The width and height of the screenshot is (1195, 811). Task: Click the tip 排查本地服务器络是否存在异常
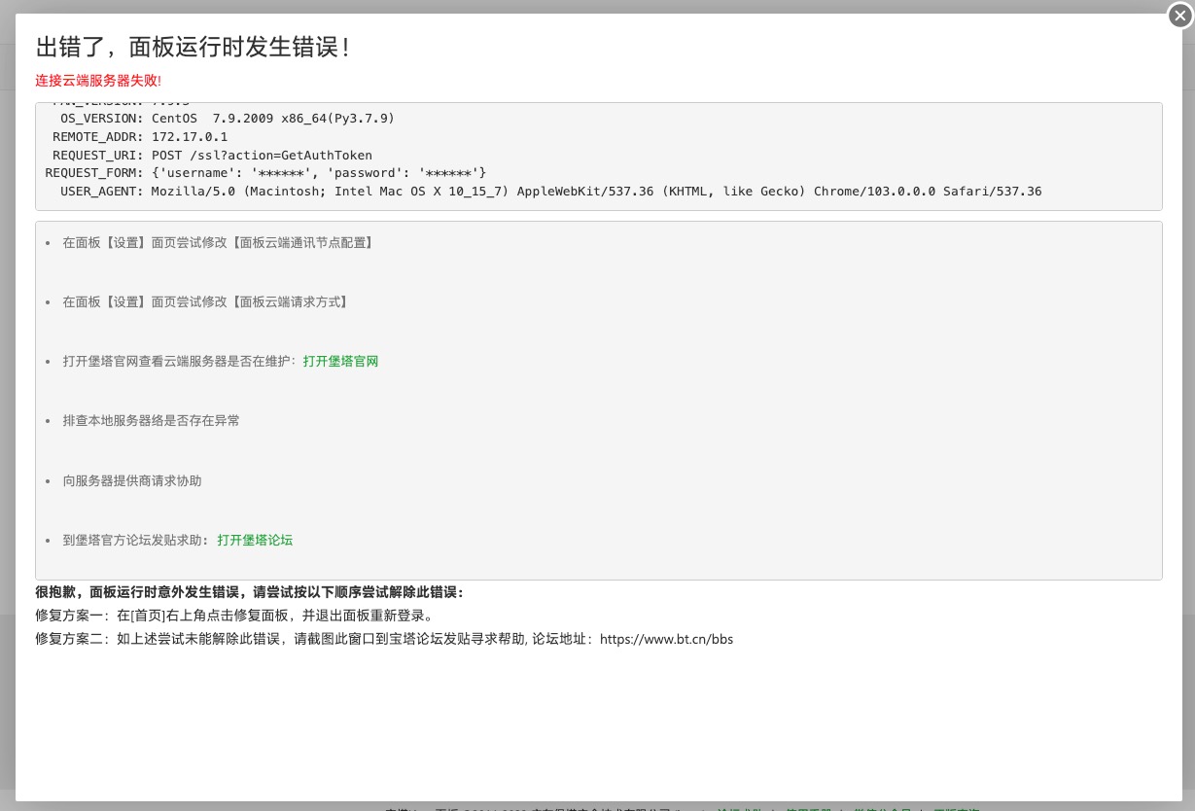click(x=151, y=420)
